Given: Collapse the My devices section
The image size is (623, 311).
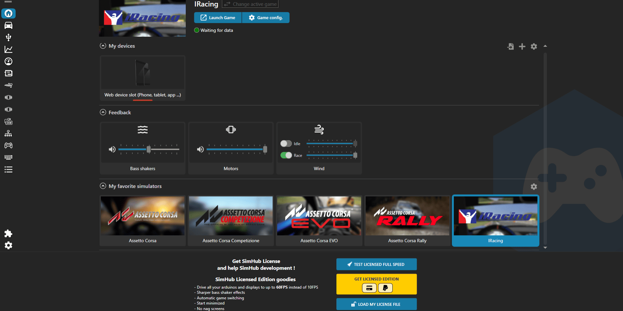Looking at the screenshot, I should point(103,45).
